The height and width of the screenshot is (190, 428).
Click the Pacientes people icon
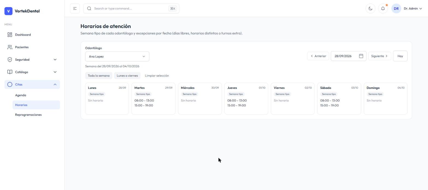point(10,47)
